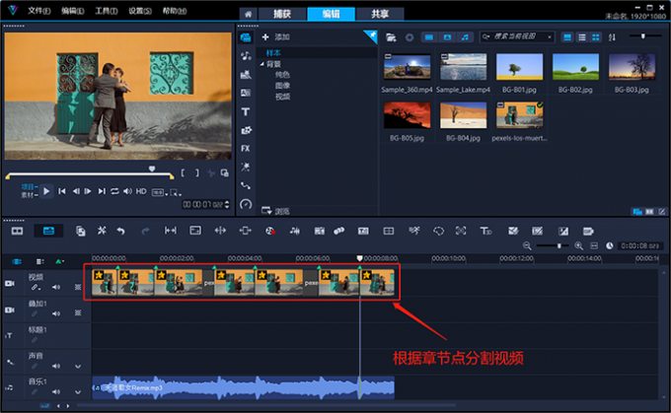Switch preview to 项目 mode
This screenshot has height=413, width=671.
(x=28, y=187)
